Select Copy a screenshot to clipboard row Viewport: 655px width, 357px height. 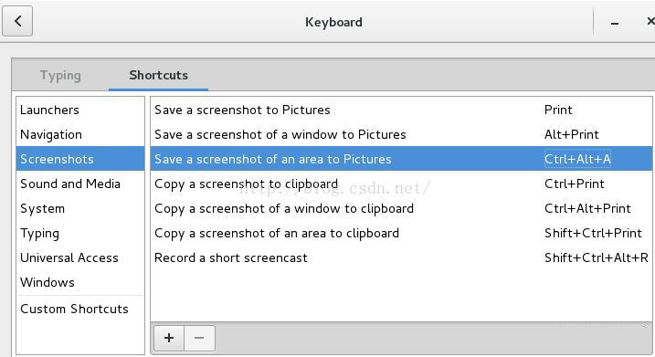(x=401, y=184)
